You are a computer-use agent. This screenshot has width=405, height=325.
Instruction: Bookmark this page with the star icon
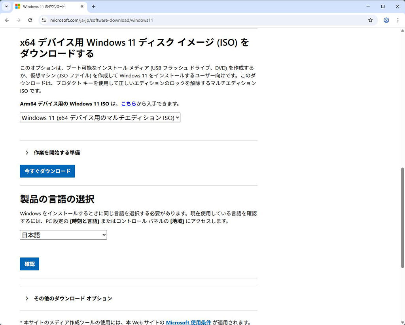point(370,20)
